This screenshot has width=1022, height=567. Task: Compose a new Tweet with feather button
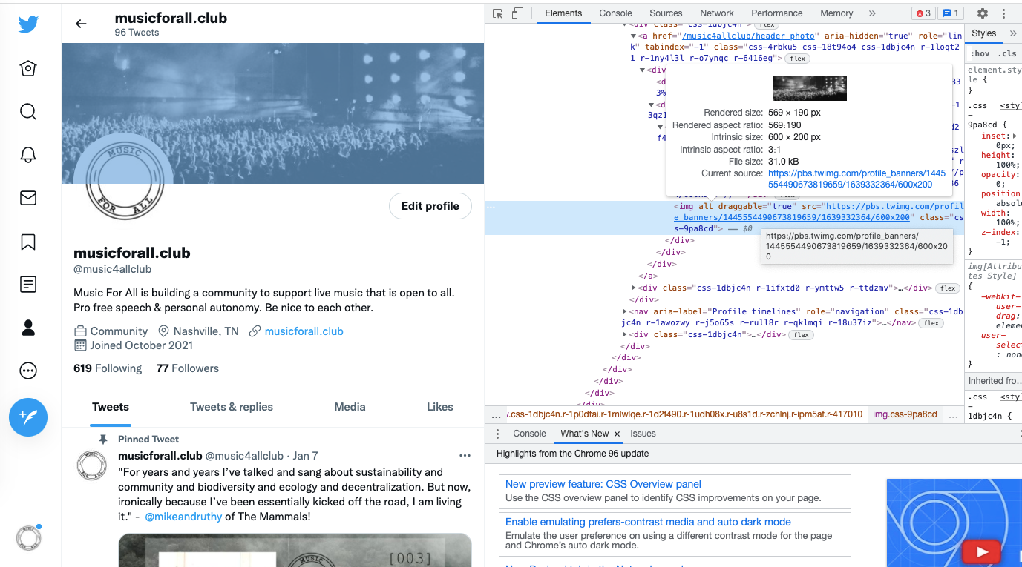28,417
